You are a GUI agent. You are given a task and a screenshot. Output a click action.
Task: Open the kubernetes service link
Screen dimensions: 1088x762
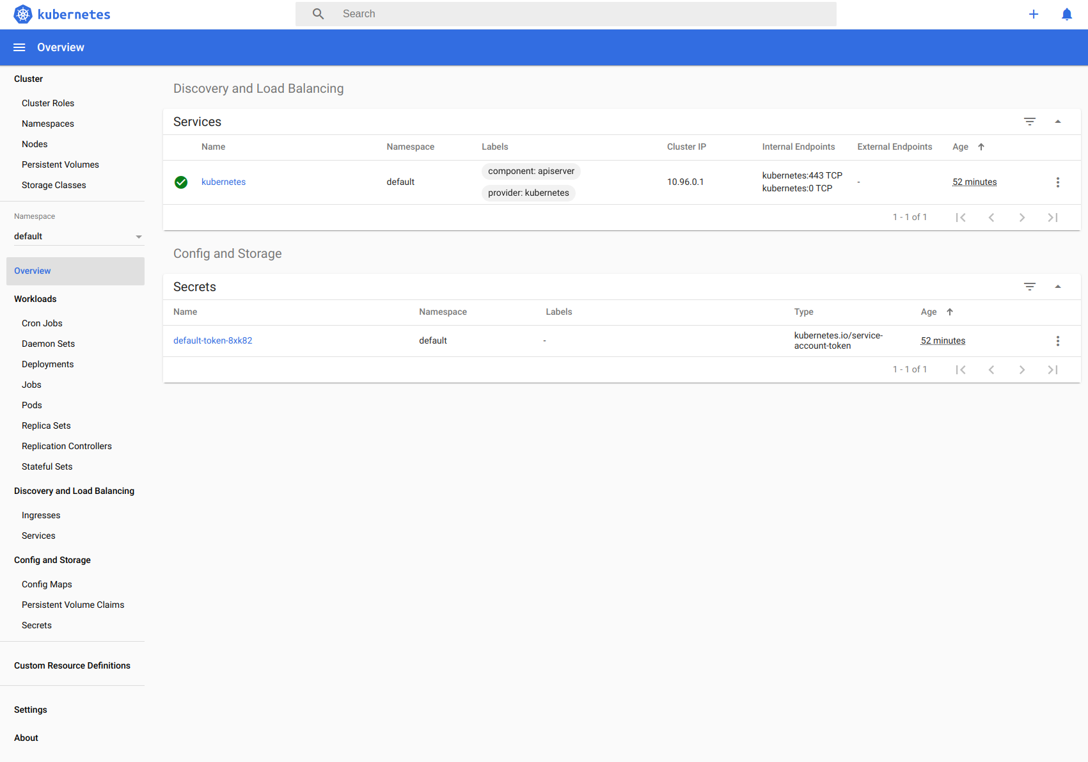click(223, 182)
